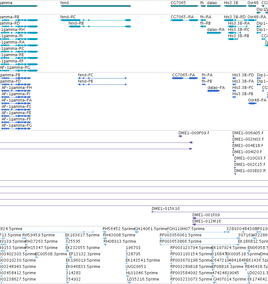Screen dimensions: 268x284
Task: Click the His3.3B-PC protein label
Action: tap(243, 88)
